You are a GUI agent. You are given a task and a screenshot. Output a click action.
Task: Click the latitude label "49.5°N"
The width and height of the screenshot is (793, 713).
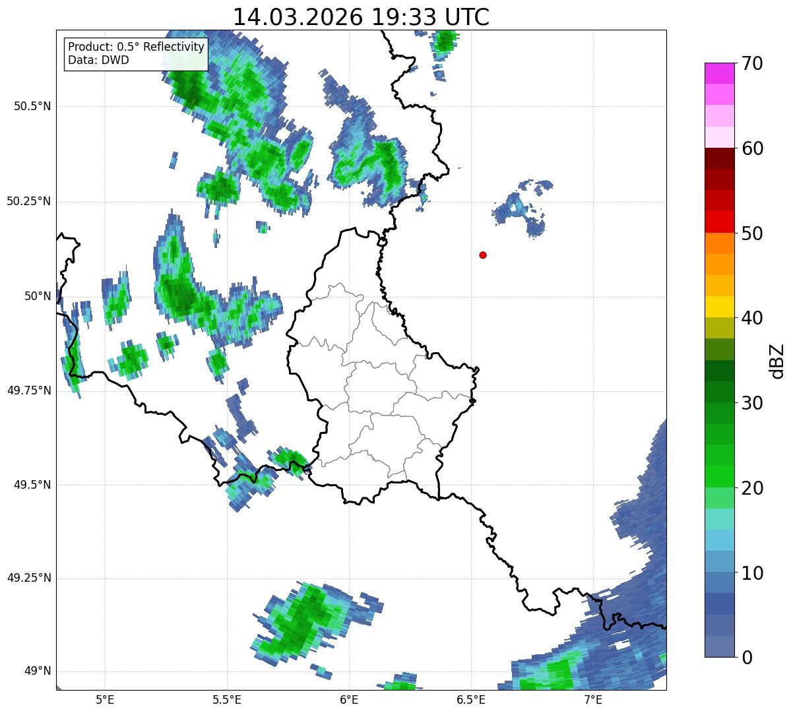(33, 485)
